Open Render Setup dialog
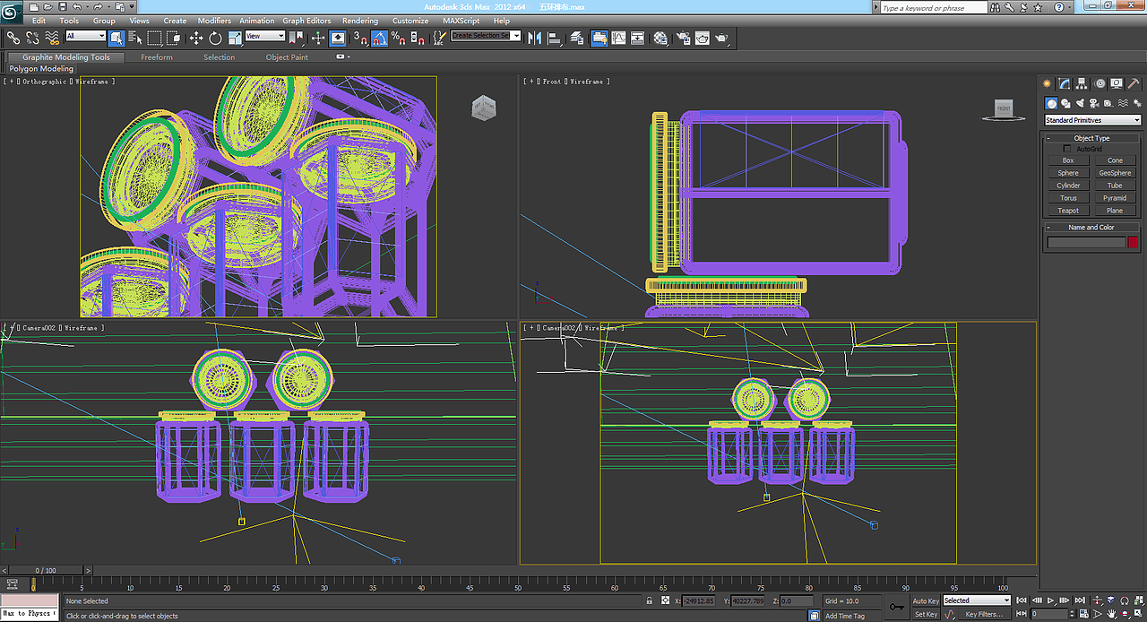Viewport: 1147px width, 622px height. [683, 38]
